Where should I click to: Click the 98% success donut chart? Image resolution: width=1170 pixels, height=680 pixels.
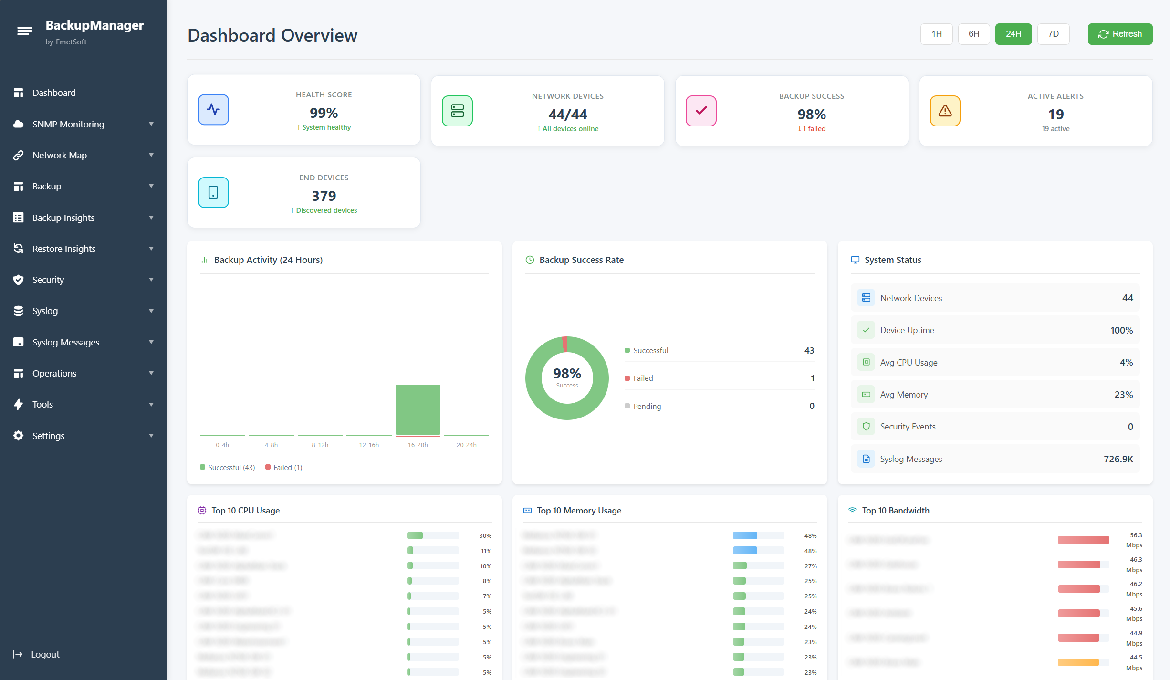pyautogui.click(x=567, y=378)
